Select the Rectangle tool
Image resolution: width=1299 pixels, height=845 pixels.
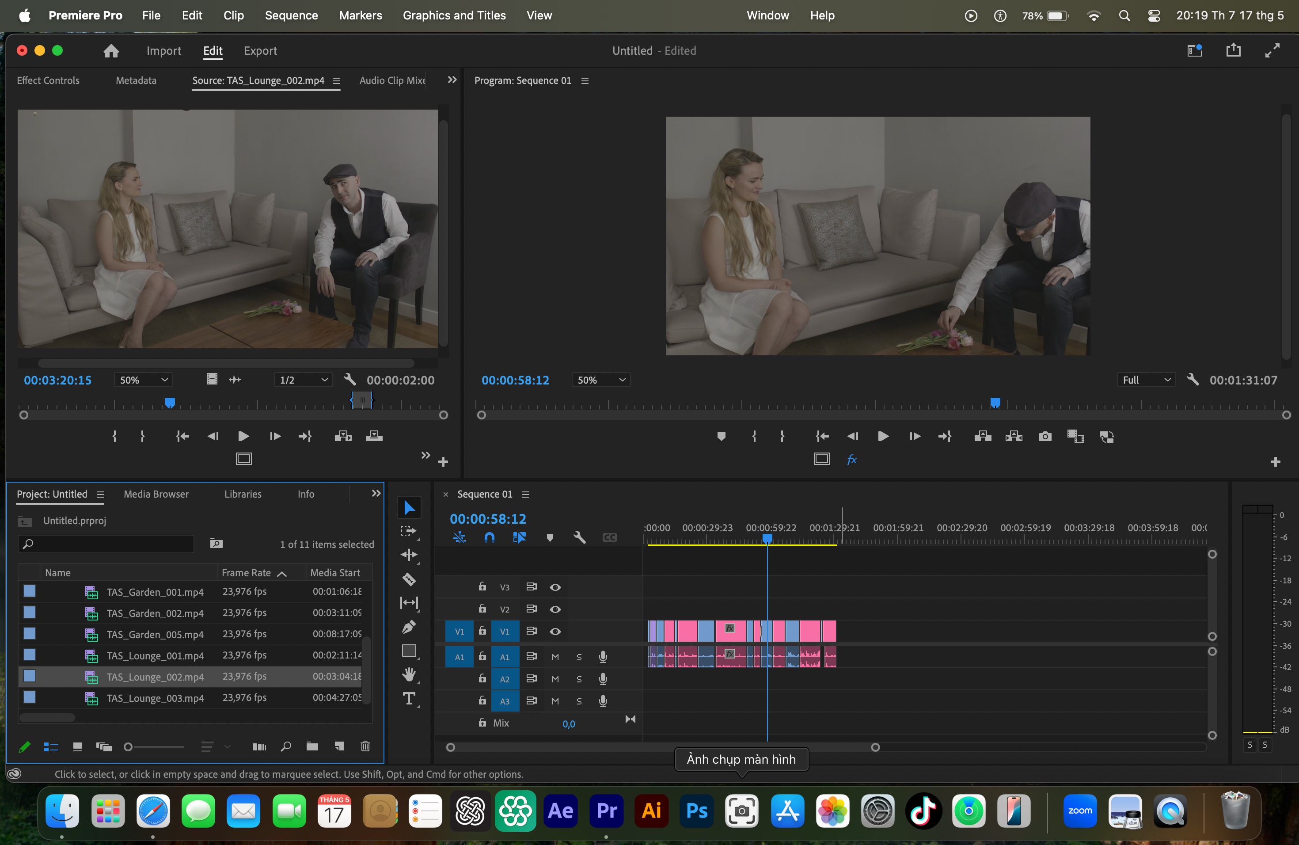(409, 651)
